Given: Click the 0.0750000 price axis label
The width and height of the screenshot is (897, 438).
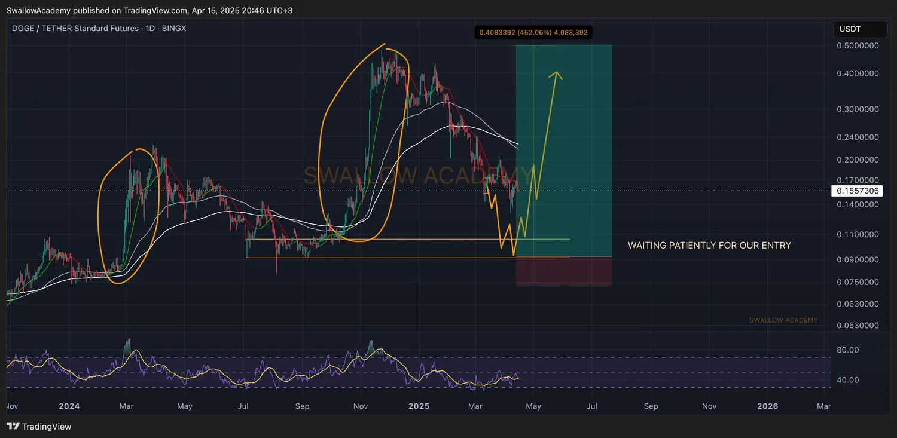Looking at the screenshot, I should (857, 282).
